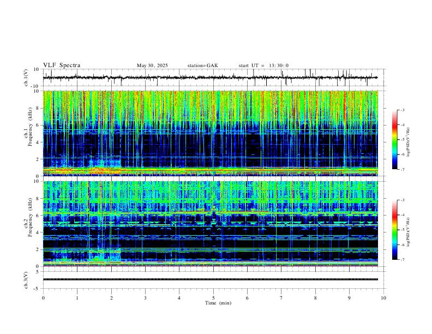Click the date 'May 30, 2025'
The width and height of the screenshot is (432, 334).
pos(152,65)
